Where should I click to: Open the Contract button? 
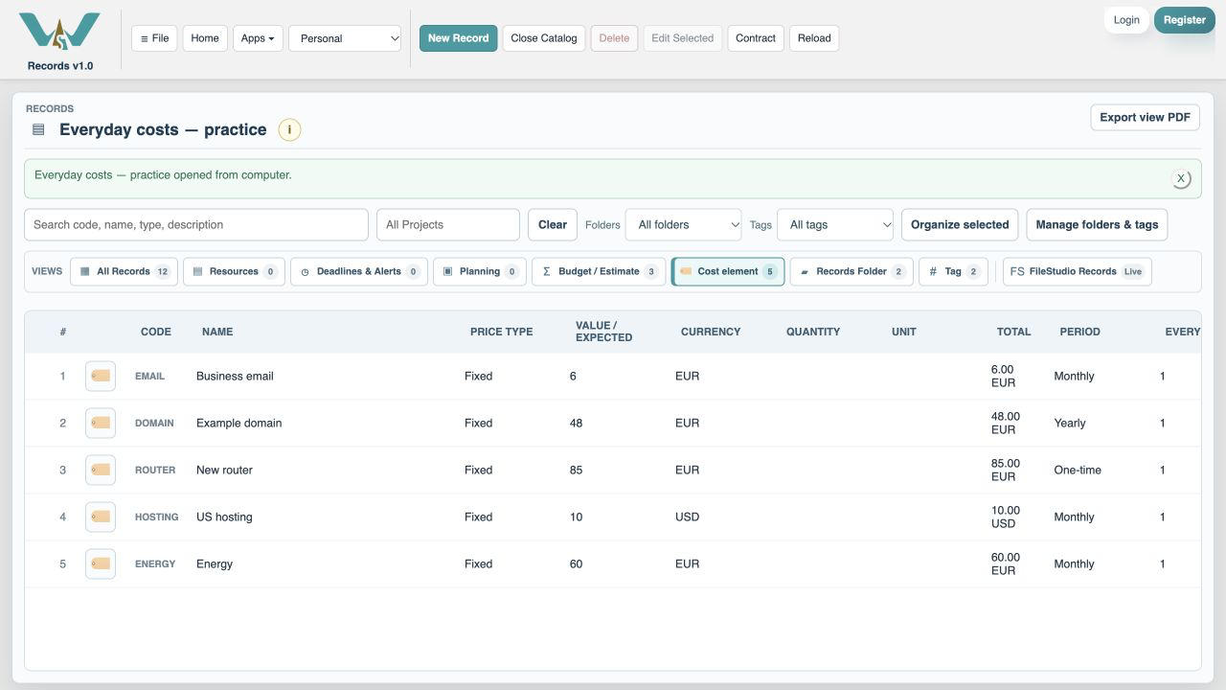pos(756,38)
